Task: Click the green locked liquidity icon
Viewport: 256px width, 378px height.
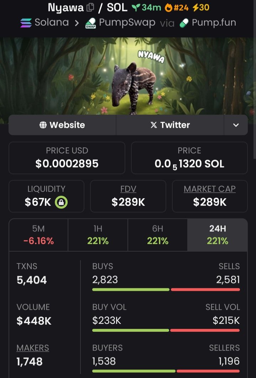Action: coord(61,202)
